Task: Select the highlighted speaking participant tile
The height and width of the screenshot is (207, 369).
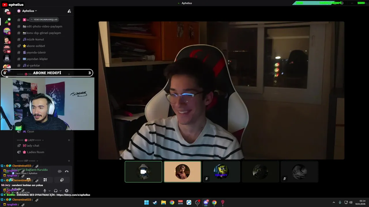Action: pyautogui.click(x=182, y=172)
